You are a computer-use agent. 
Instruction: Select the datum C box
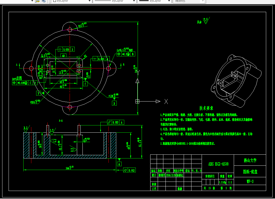[85, 84]
